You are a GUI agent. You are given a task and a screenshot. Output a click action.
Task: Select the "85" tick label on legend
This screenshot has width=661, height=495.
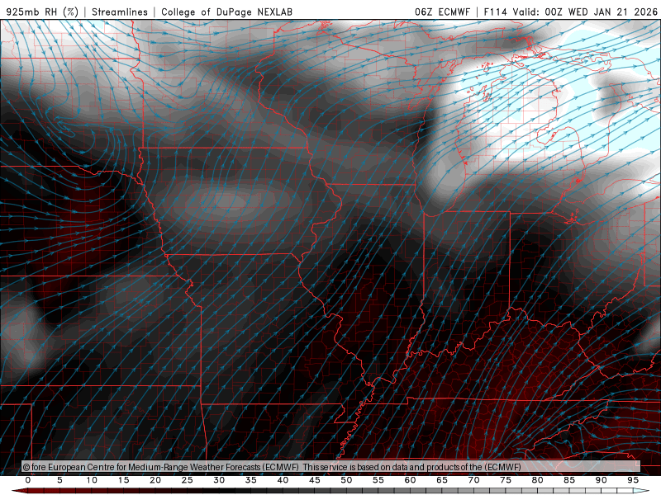[569, 480]
